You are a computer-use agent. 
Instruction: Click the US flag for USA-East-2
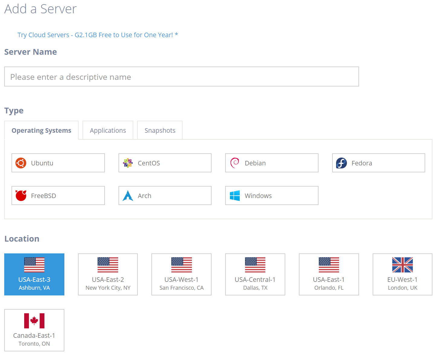(108, 265)
